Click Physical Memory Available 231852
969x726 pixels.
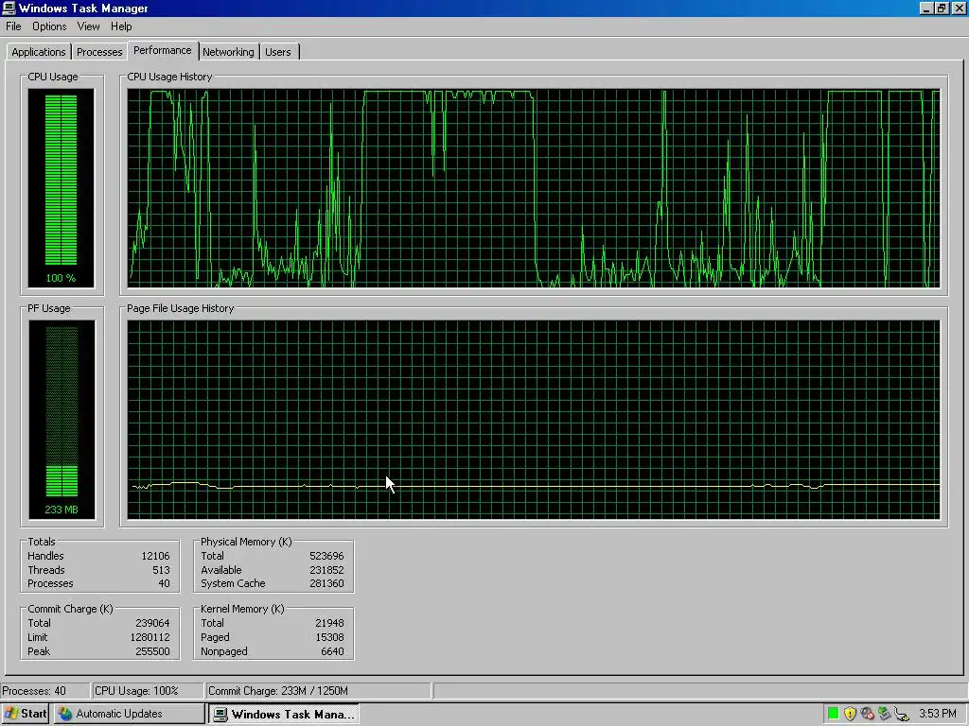(x=326, y=570)
